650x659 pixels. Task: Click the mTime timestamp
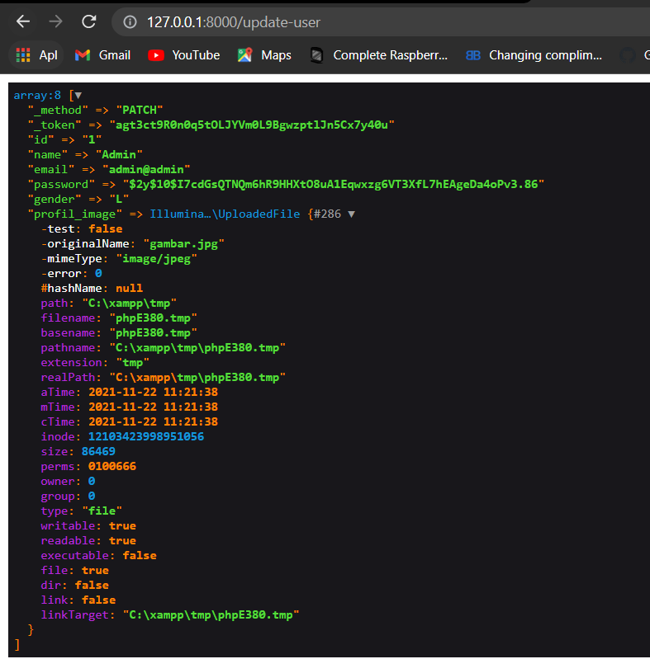[x=153, y=407]
